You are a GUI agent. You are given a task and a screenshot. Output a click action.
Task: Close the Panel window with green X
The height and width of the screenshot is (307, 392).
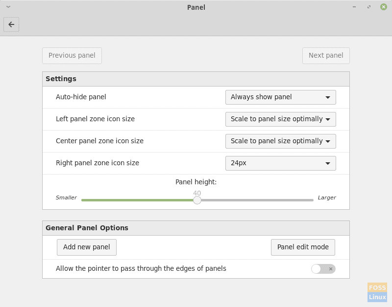pyautogui.click(x=384, y=7)
